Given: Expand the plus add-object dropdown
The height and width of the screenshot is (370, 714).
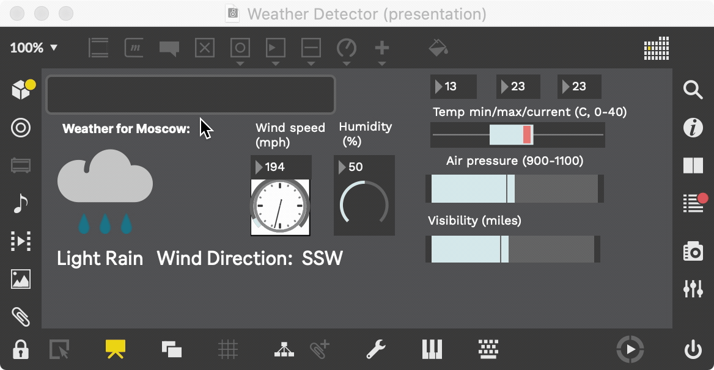Looking at the screenshot, I should (x=382, y=63).
